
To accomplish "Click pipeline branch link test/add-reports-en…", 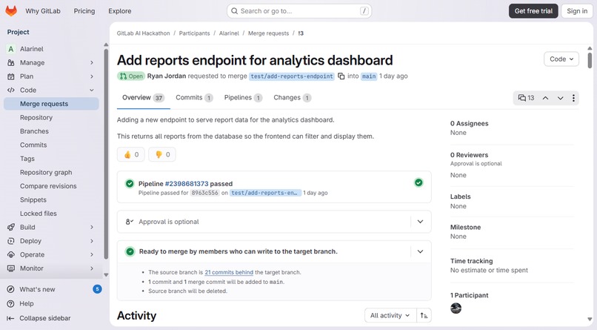I will (265, 193).
